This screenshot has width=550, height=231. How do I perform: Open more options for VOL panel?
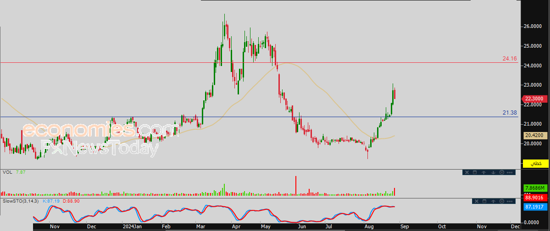tap(511, 172)
